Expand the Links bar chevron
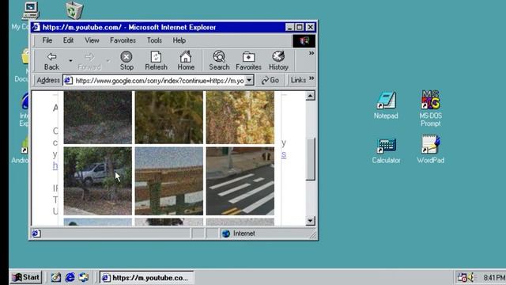Image resolution: width=506 pixels, height=285 pixels. 311,78
